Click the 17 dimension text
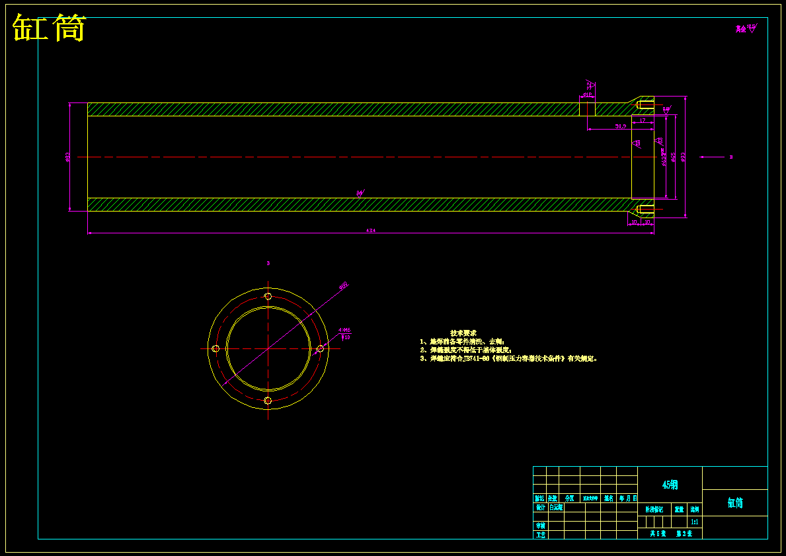The height and width of the screenshot is (556, 786). [643, 120]
